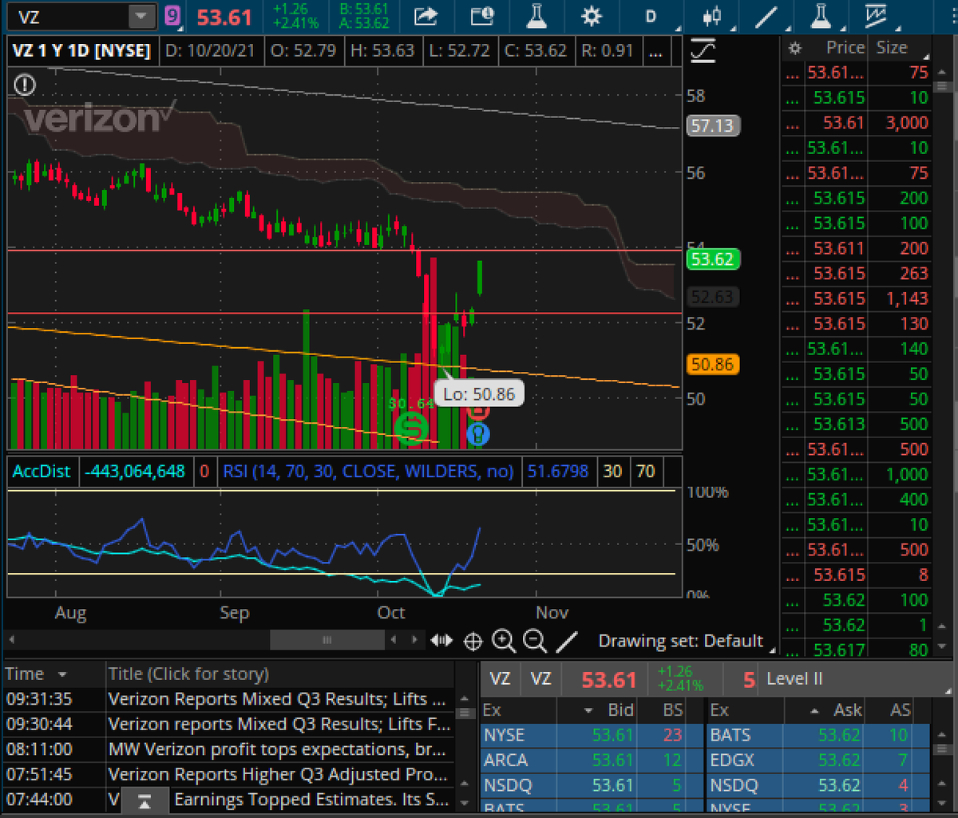The image size is (958, 818).
Task: Click the VZ symbol input field
Action: tap(68, 15)
